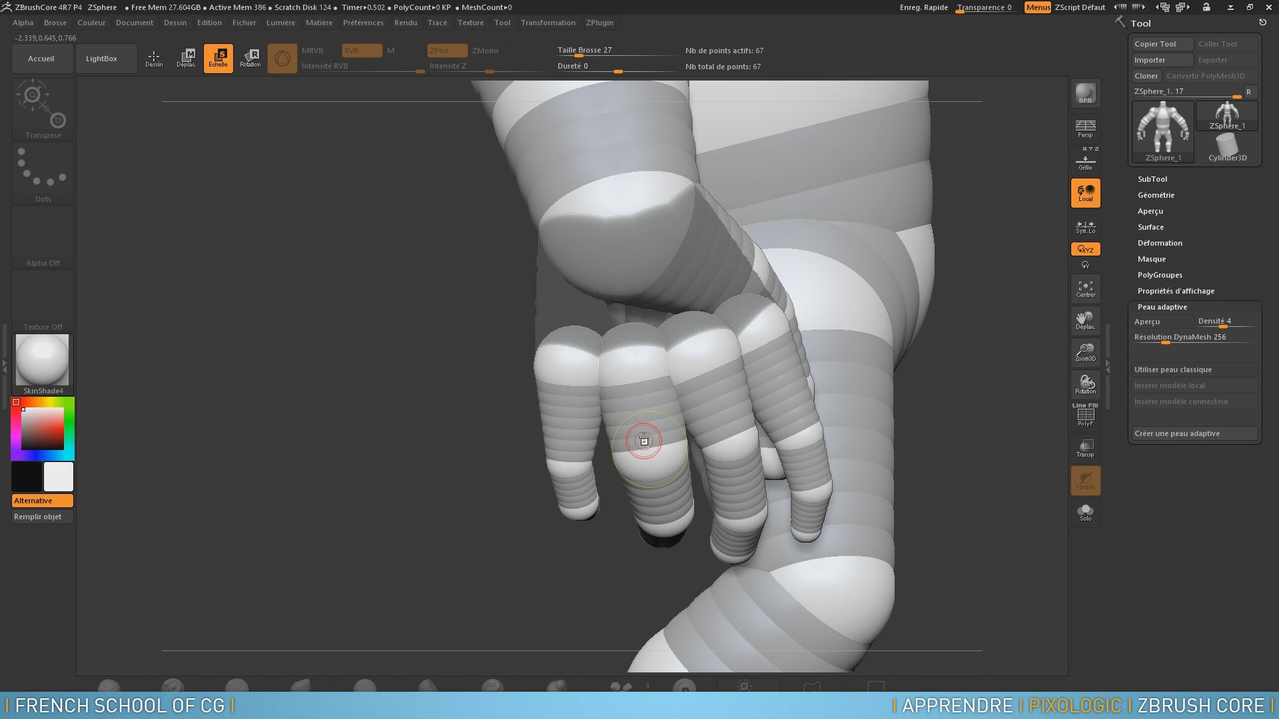This screenshot has height=719, width=1279.
Task: Collapse the Peau adaptive section
Action: pyautogui.click(x=1162, y=307)
